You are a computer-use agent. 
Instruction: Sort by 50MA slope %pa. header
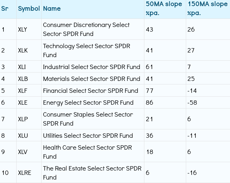(164, 9)
